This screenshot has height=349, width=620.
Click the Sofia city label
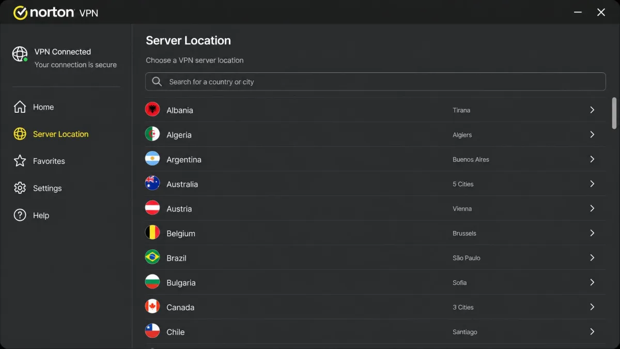(x=459, y=283)
